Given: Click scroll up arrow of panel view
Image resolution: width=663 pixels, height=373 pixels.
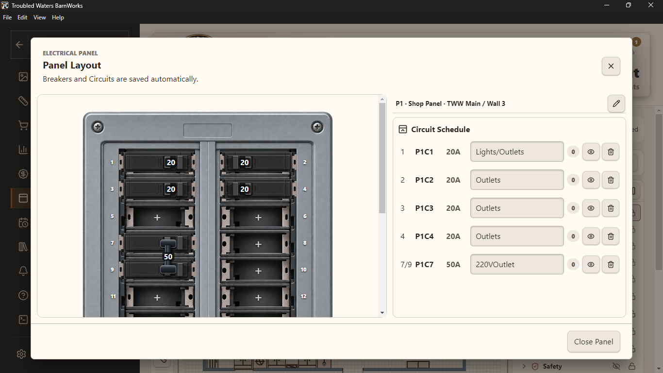Looking at the screenshot, I should (382, 99).
